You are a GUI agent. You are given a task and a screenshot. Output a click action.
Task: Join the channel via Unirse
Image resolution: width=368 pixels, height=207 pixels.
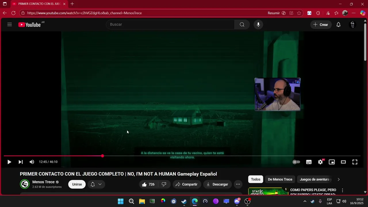pyautogui.click(x=77, y=184)
